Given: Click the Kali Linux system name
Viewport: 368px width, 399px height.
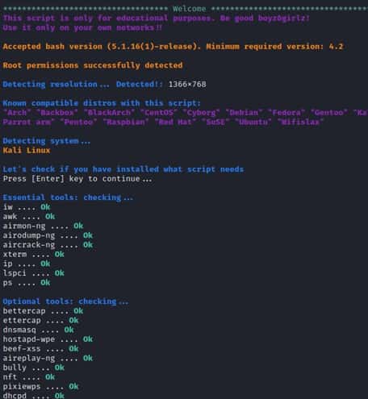Looking at the screenshot, I should [x=27, y=151].
